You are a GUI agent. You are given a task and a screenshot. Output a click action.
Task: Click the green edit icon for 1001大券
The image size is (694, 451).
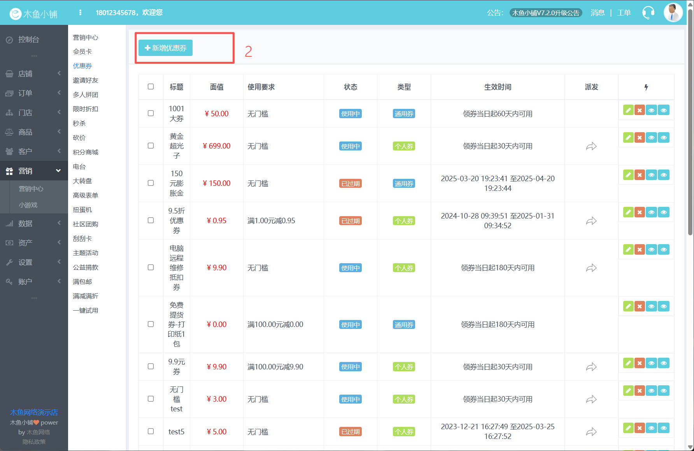[x=628, y=110]
